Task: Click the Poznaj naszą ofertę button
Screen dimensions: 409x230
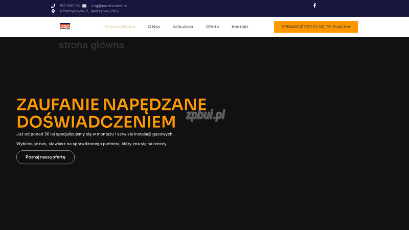Action: [46, 157]
